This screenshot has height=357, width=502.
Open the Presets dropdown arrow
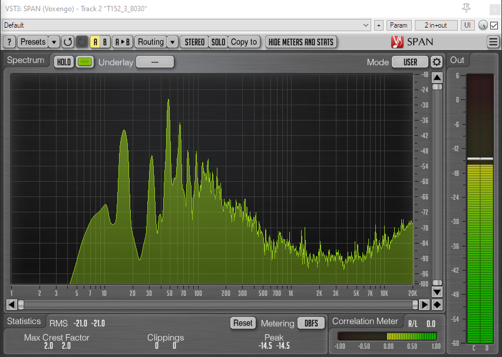[x=54, y=42]
